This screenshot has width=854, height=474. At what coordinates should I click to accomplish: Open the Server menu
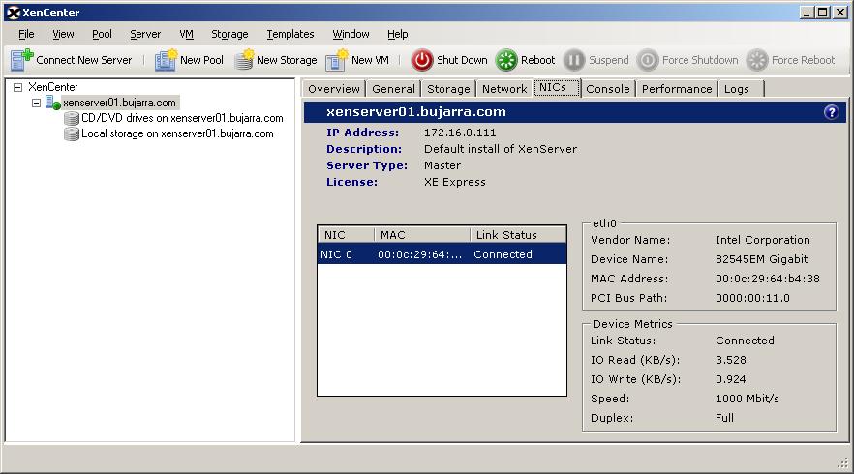[145, 34]
